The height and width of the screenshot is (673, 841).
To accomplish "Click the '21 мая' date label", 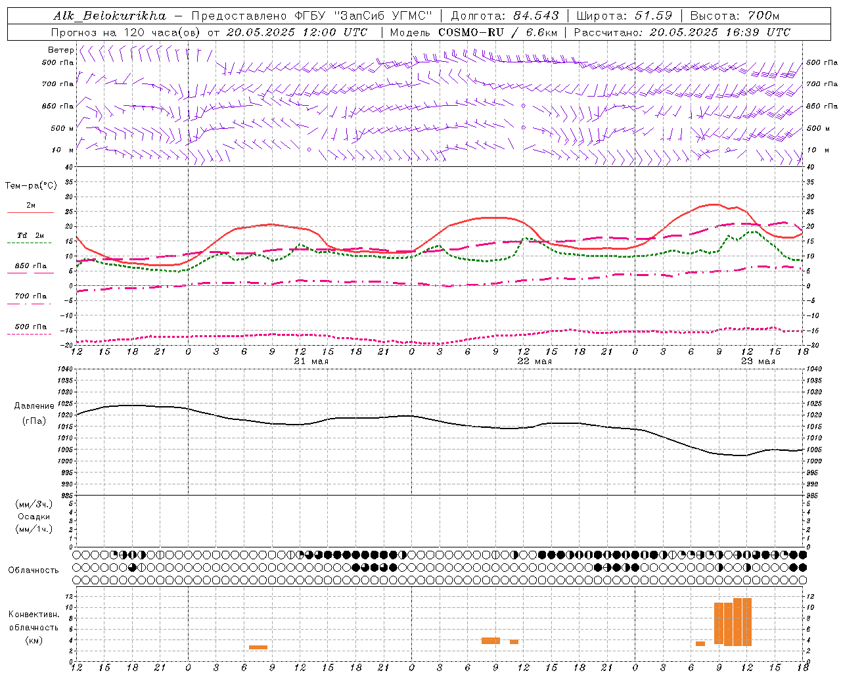I will coord(311,361).
